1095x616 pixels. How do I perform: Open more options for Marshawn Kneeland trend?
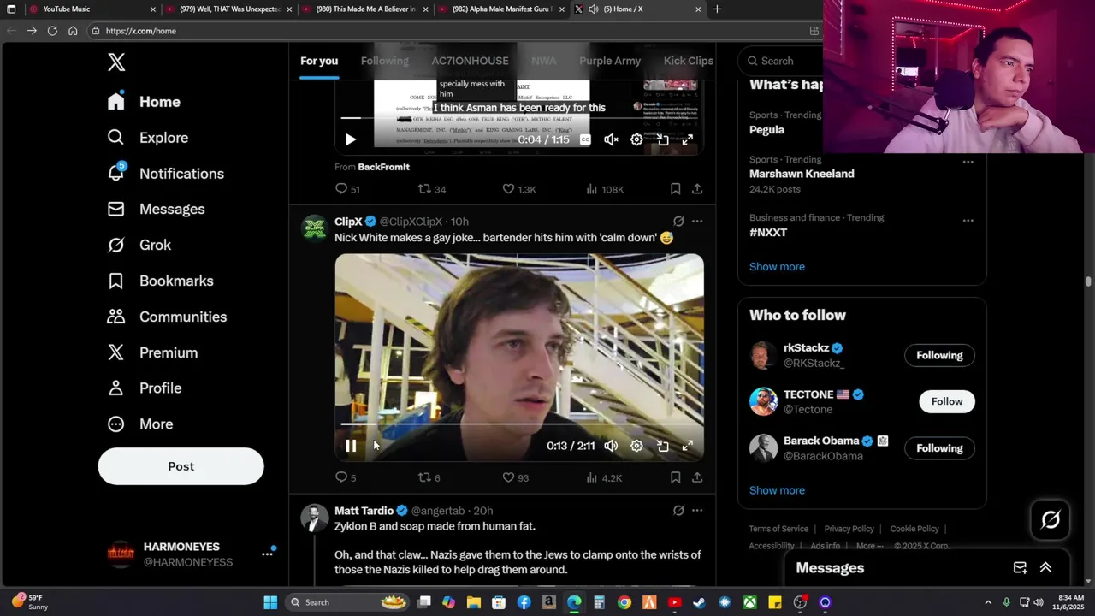[x=968, y=161]
